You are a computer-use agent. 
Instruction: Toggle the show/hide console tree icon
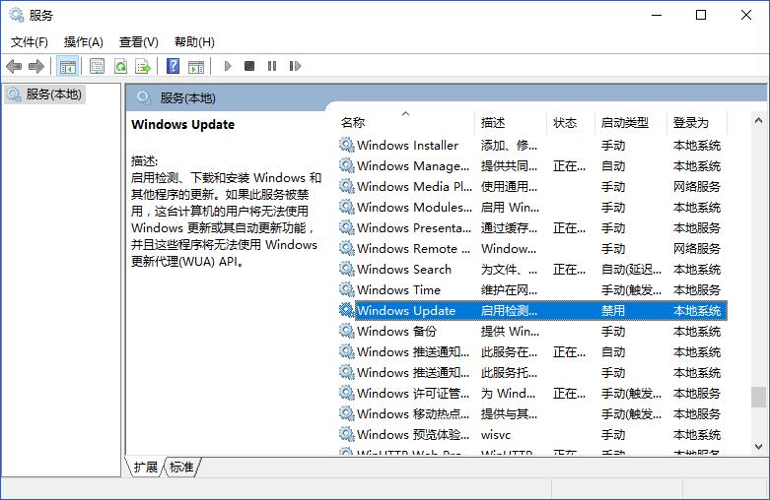[68, 66]
